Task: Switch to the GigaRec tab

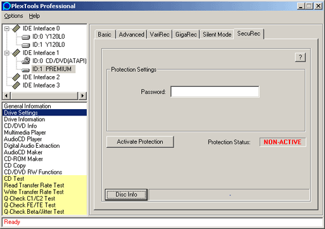Action: point(186,34)
